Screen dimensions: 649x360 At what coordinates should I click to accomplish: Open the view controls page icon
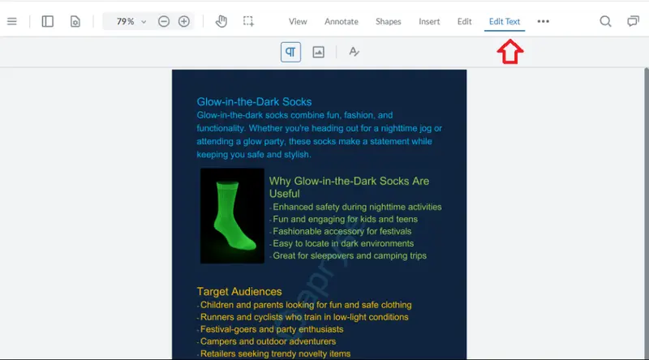point(75,21)
